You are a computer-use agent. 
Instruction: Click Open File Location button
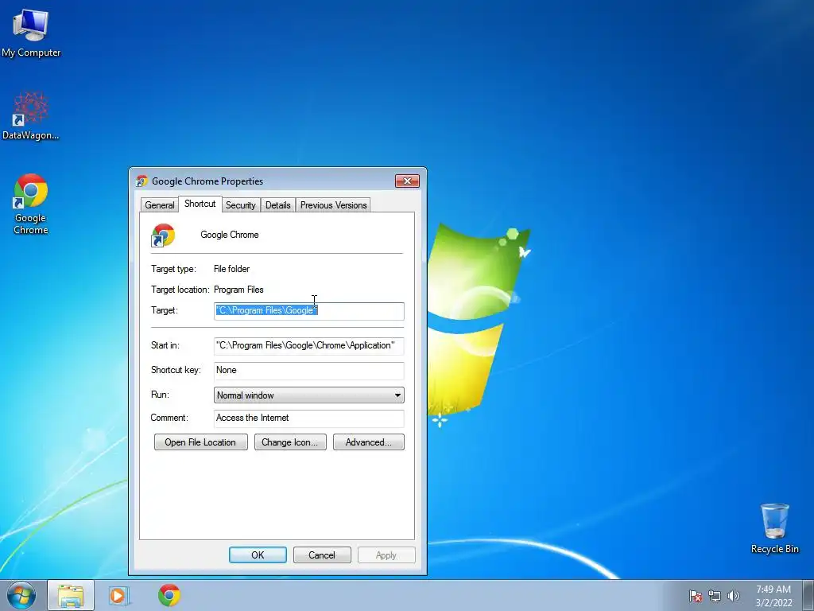tap(200, 442)
